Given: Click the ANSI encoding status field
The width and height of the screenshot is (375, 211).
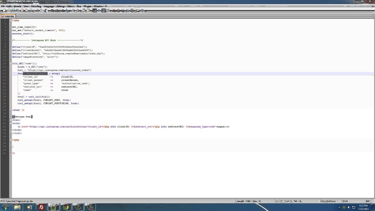Looking at the screenshot, I should point(345,201).
